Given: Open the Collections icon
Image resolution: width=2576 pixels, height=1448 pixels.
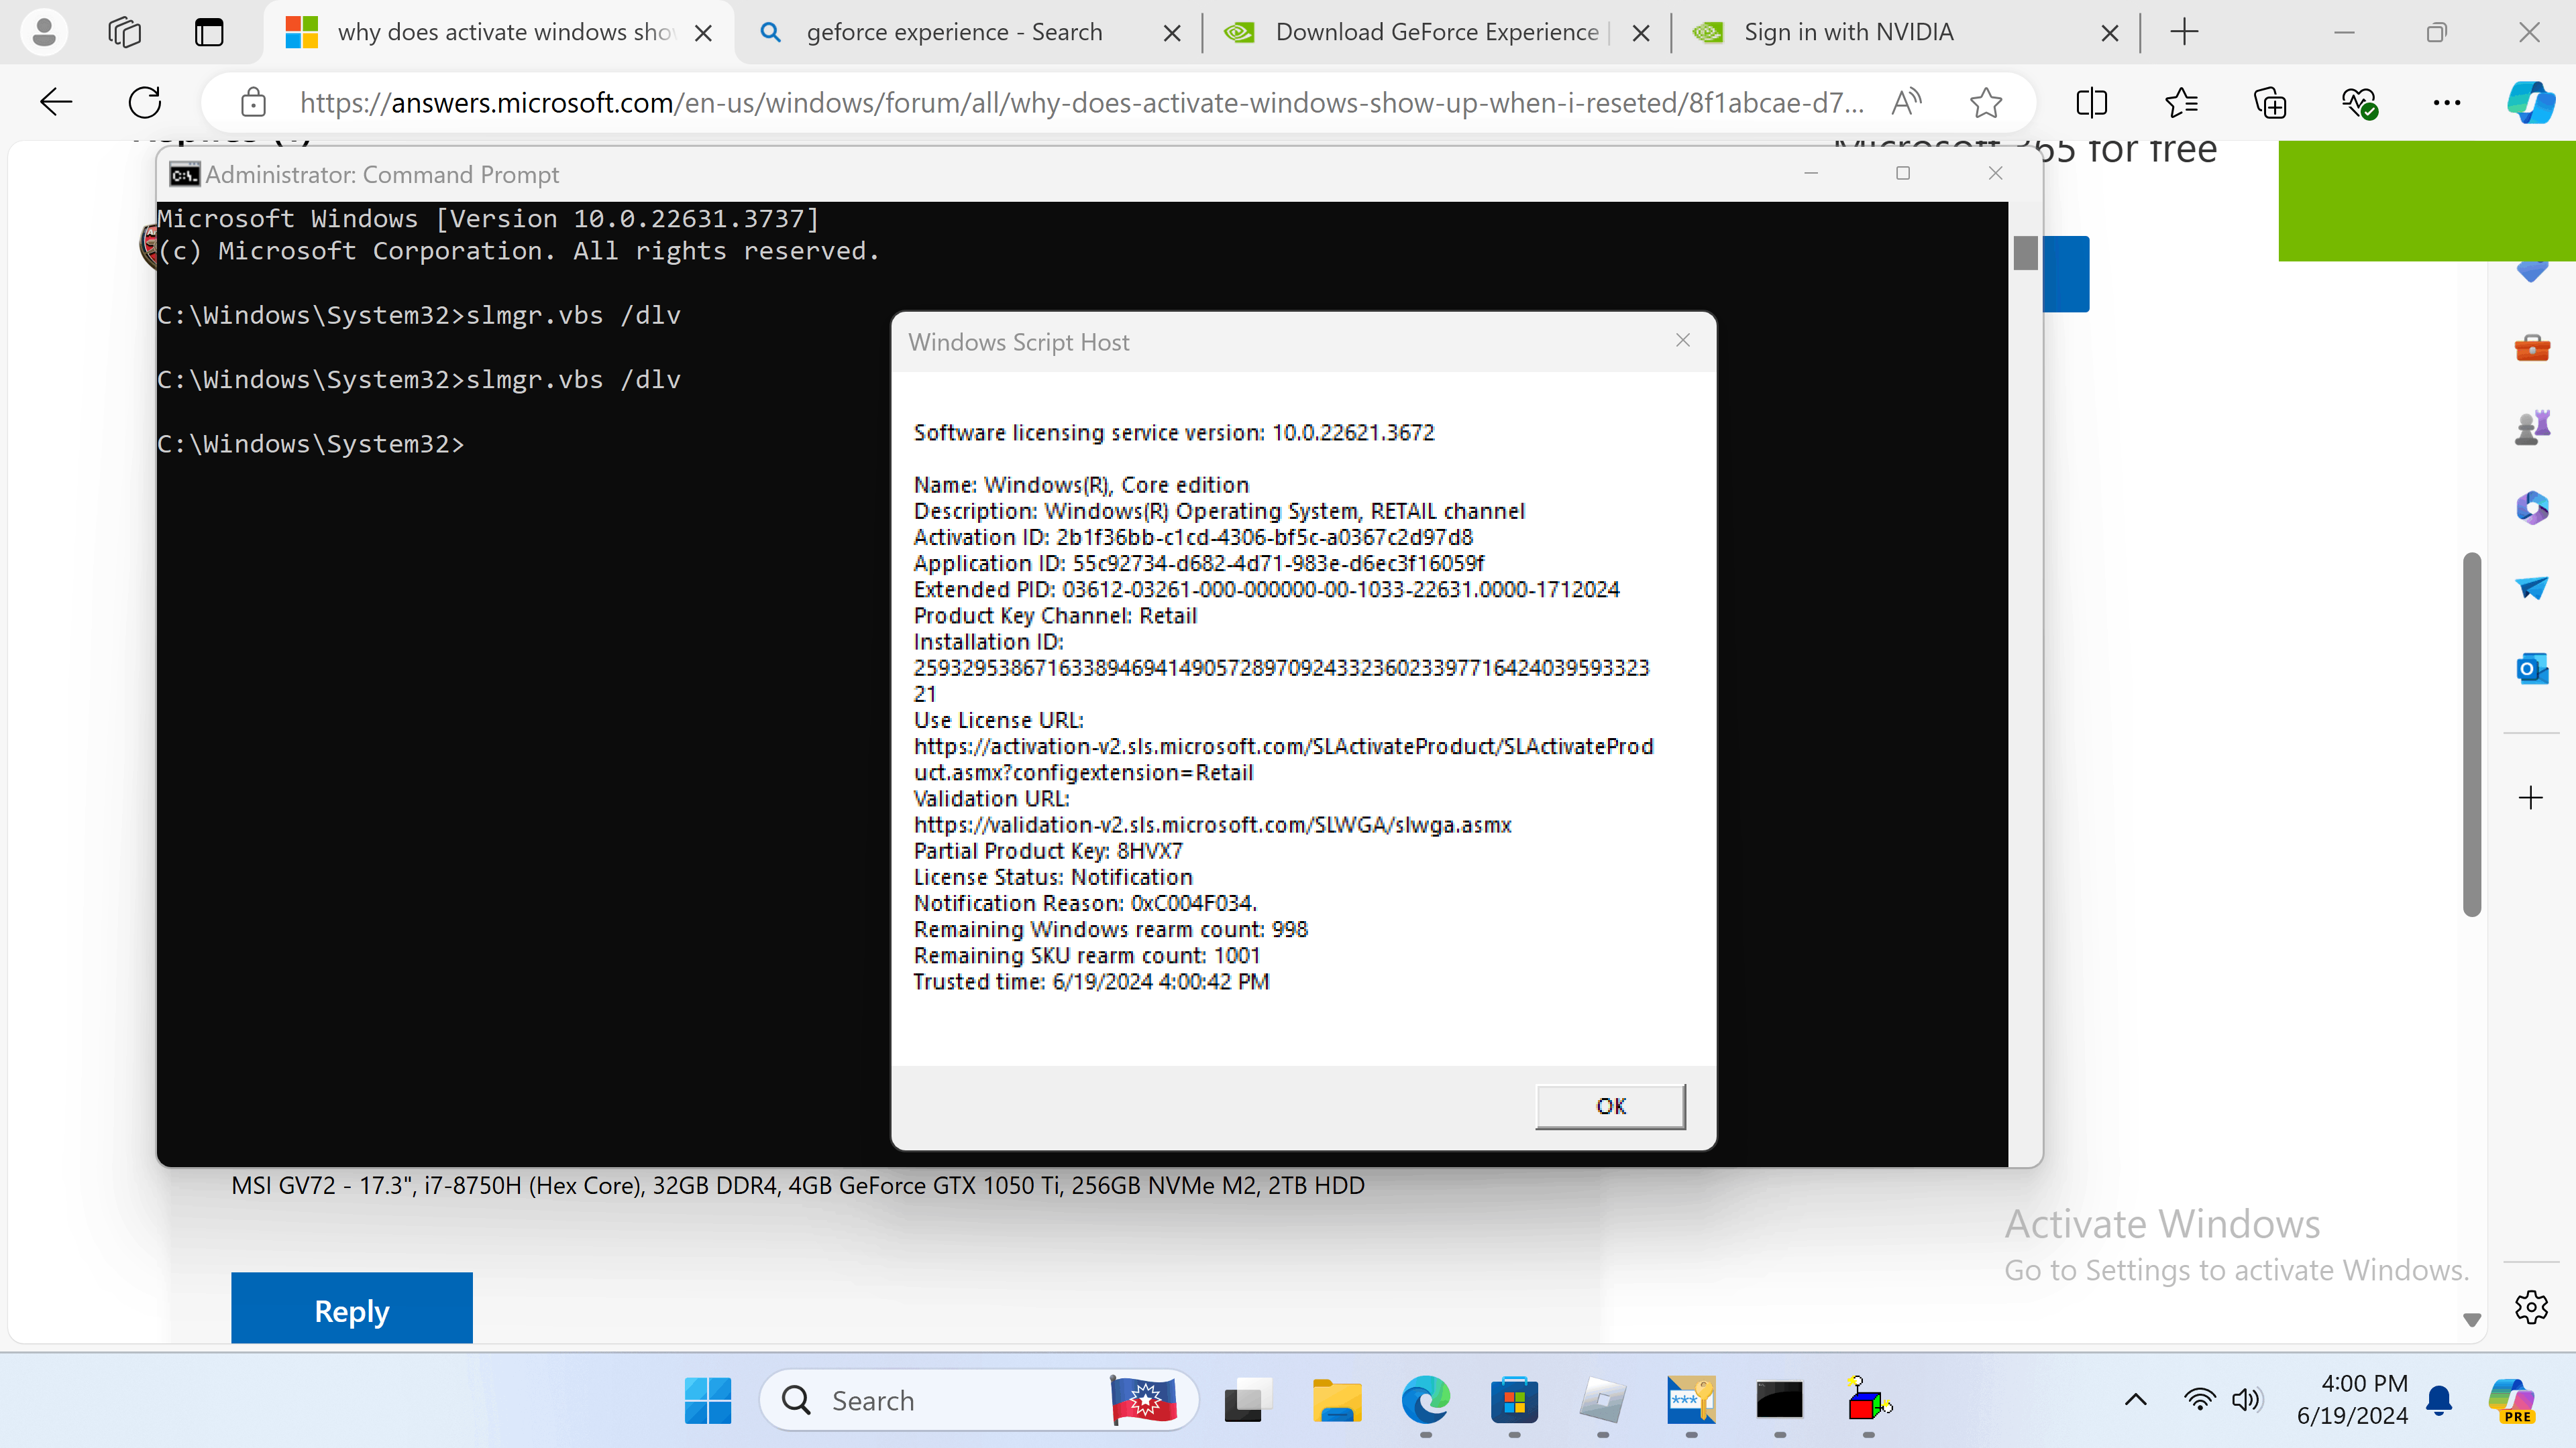Looking at the screenshot, I should (x=2270, y=102).
